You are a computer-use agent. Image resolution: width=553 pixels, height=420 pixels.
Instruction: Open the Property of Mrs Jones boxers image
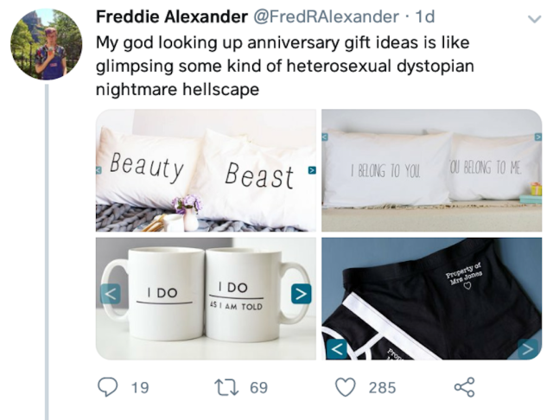coord(432,299)
